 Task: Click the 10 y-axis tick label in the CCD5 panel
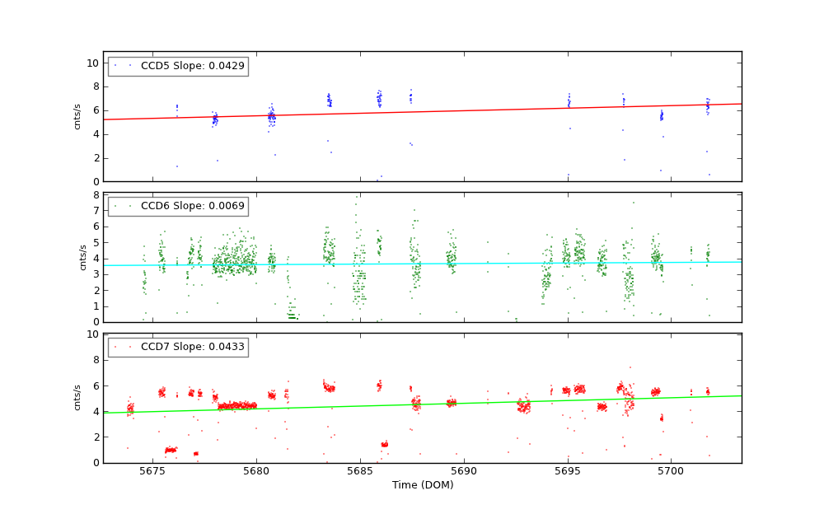(x=92, y=63)
